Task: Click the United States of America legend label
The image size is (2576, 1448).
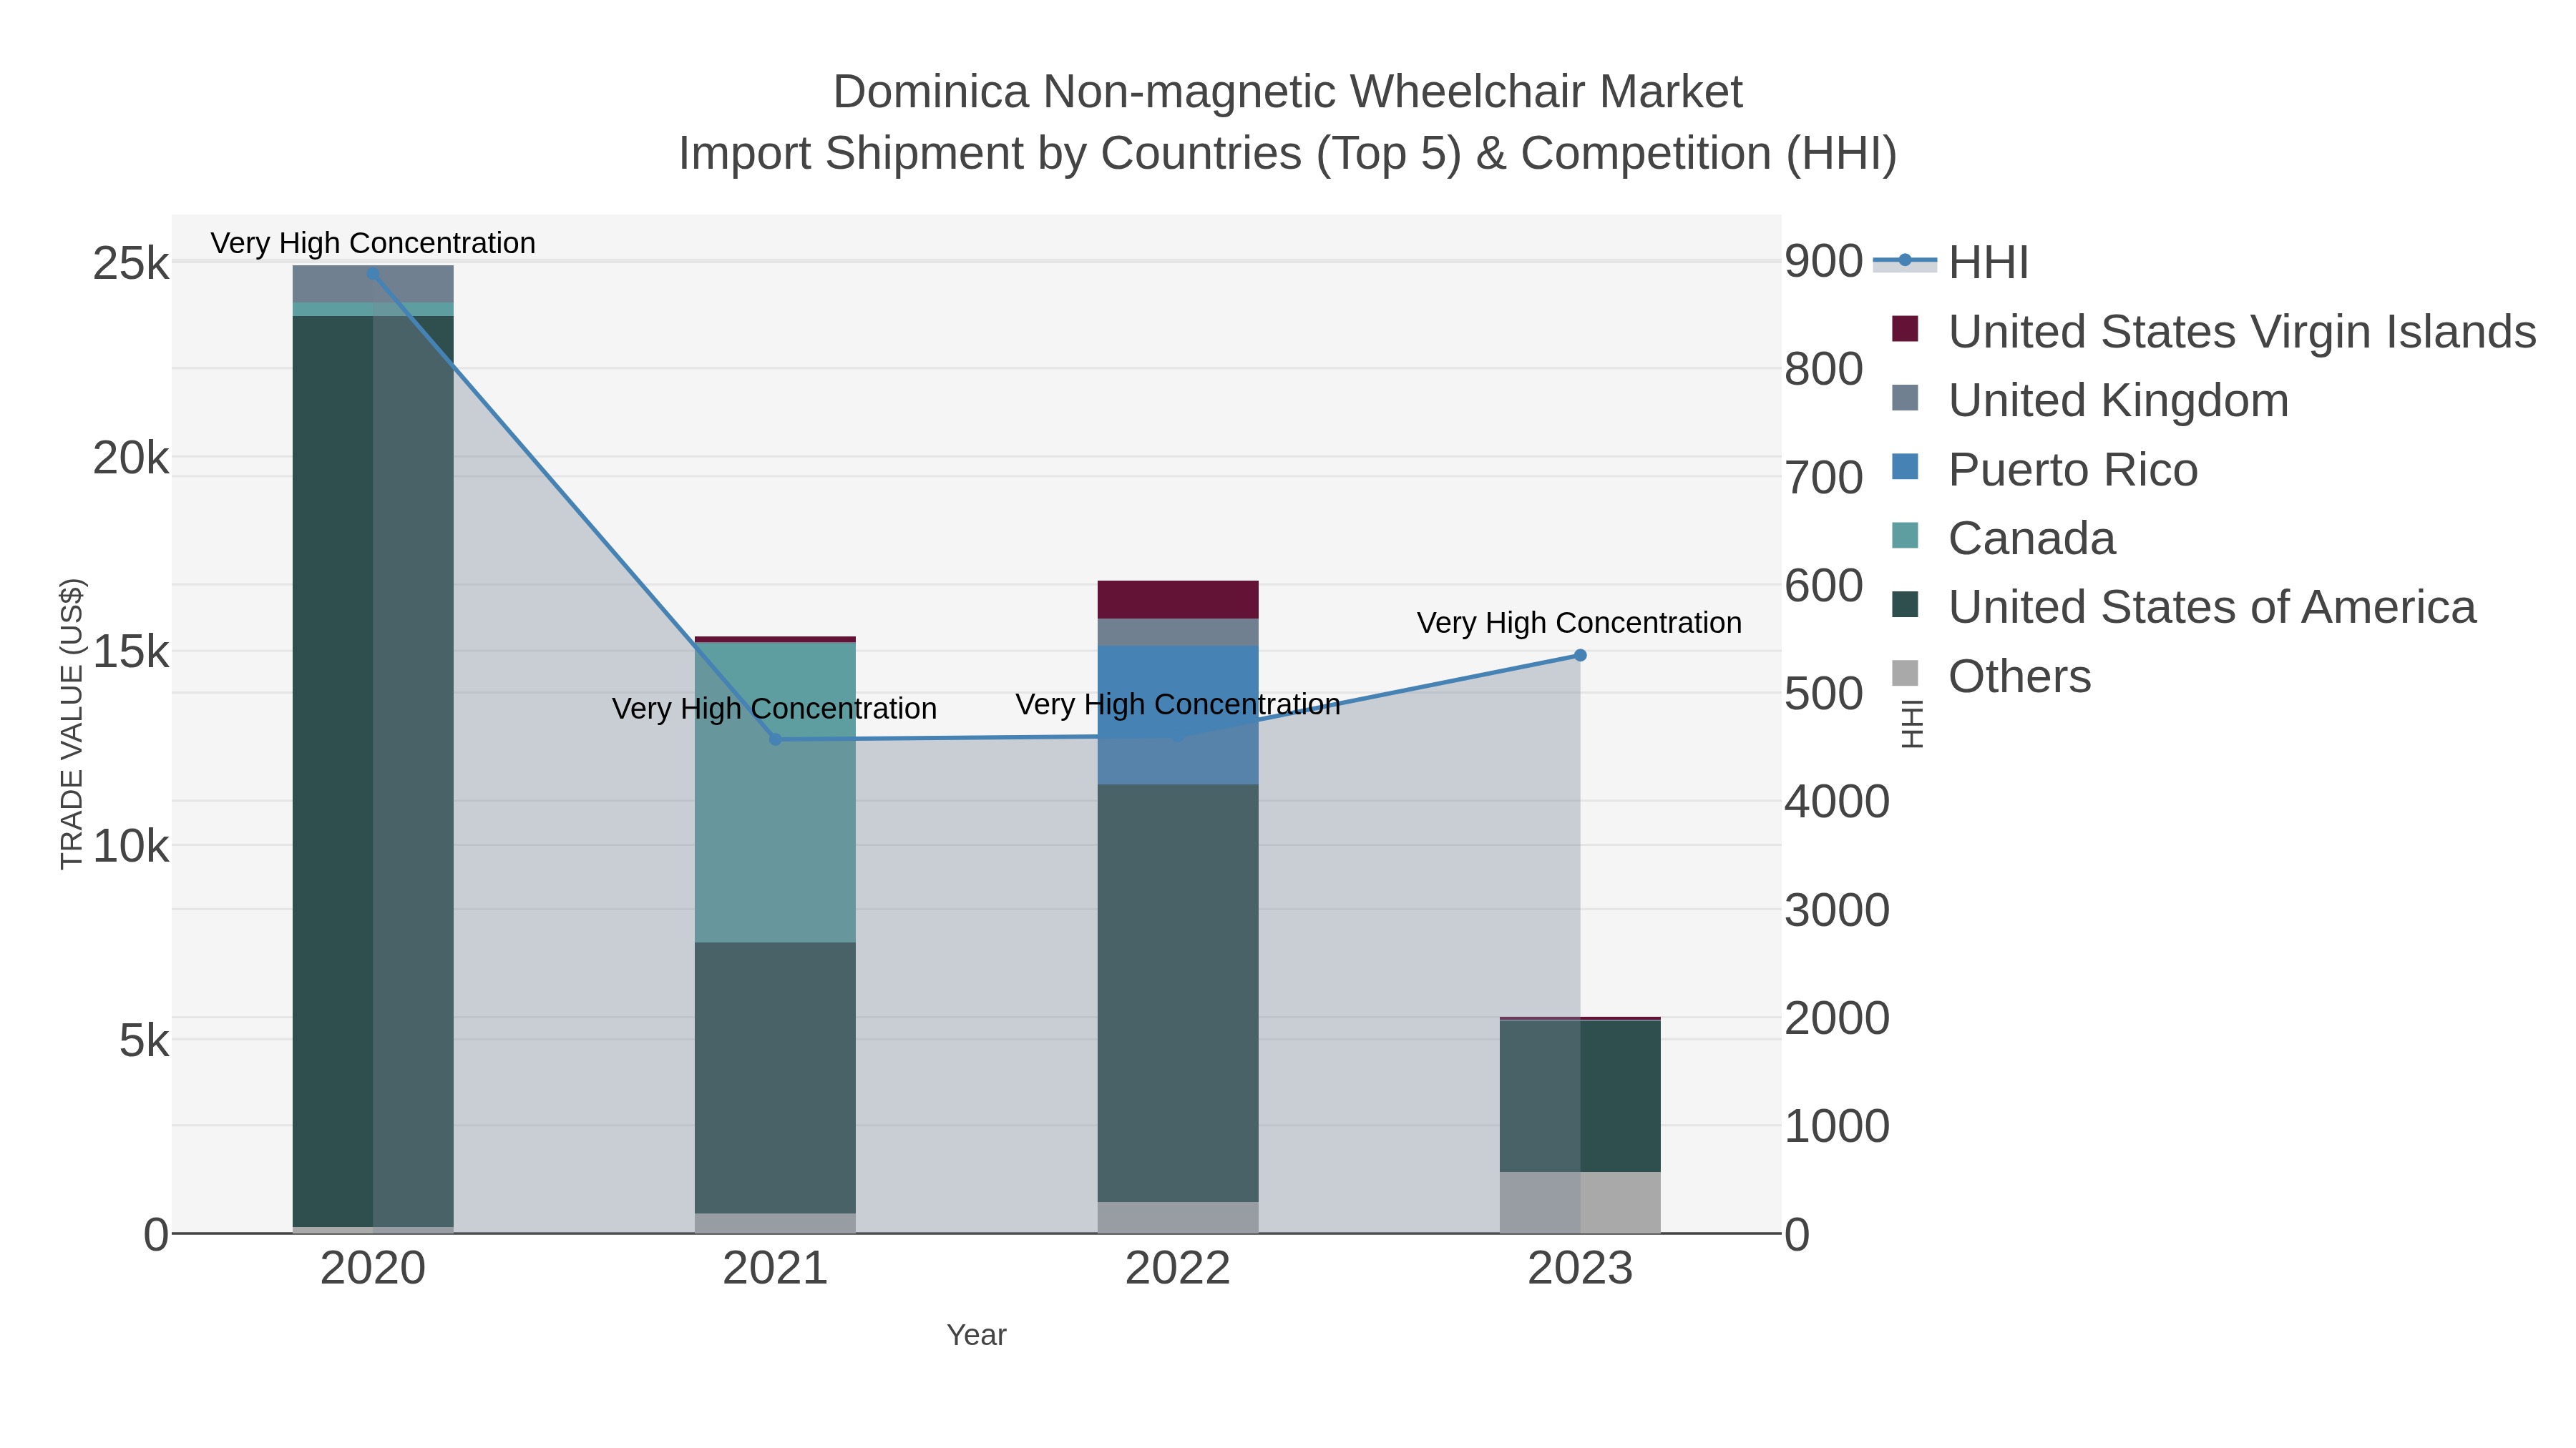Action: (2212, 606)
